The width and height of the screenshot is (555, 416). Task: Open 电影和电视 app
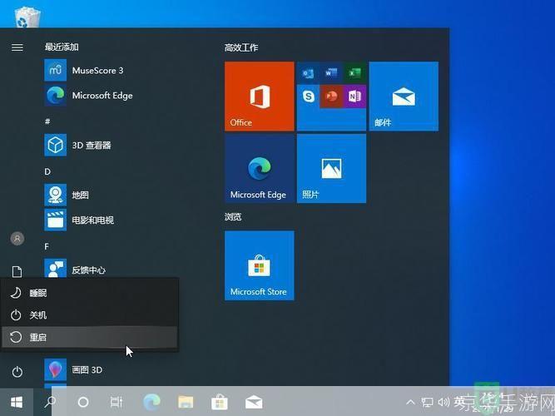pos(79,220)
